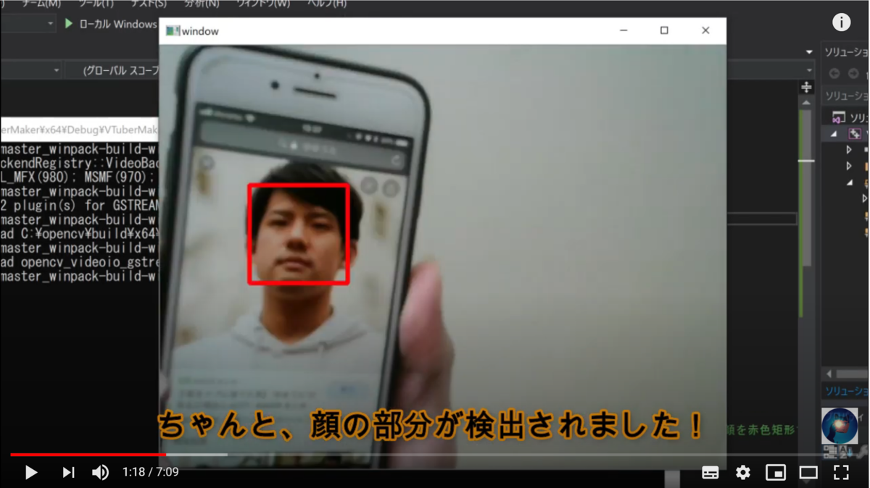Open the ウィンドウ(W) menu
The image size is (870, 488).
tap(263, 4)
